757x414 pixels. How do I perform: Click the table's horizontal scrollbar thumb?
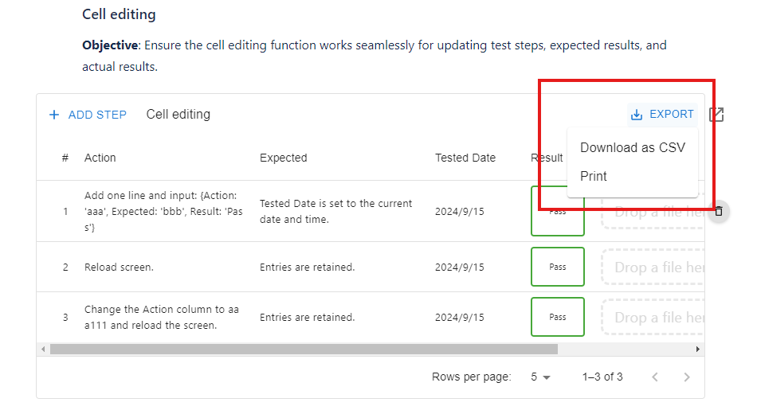click(303, 350)
